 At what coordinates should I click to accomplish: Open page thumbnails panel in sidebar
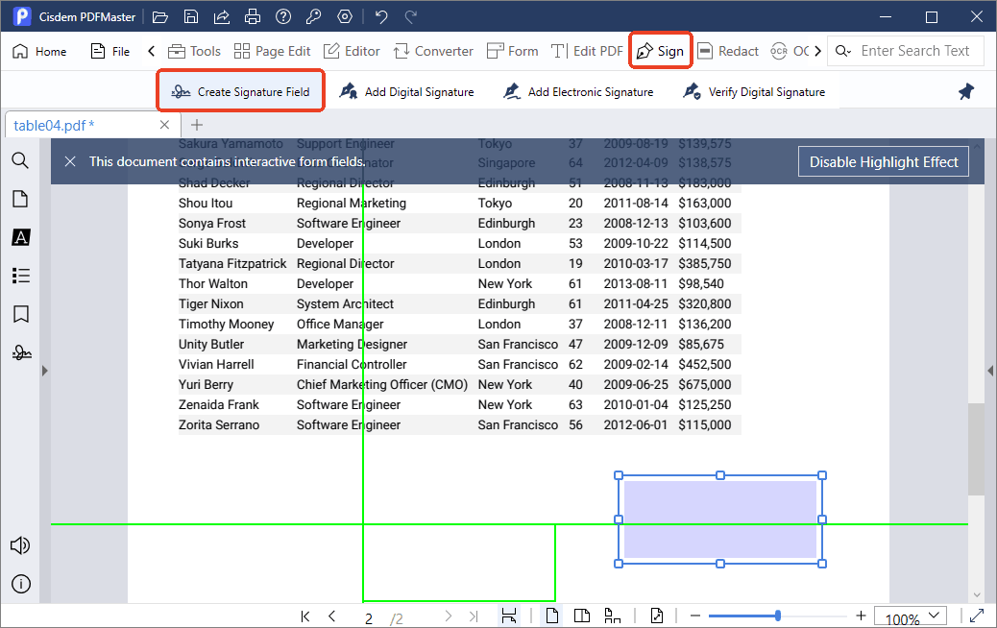(20, 199)
